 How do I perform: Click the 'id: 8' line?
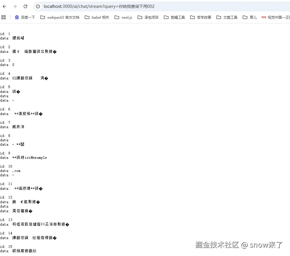click(5, 136)
